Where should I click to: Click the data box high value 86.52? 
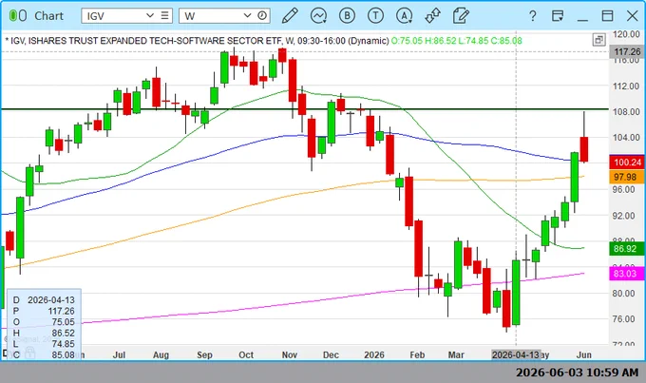pyautogui.click(x=63, y=333)
